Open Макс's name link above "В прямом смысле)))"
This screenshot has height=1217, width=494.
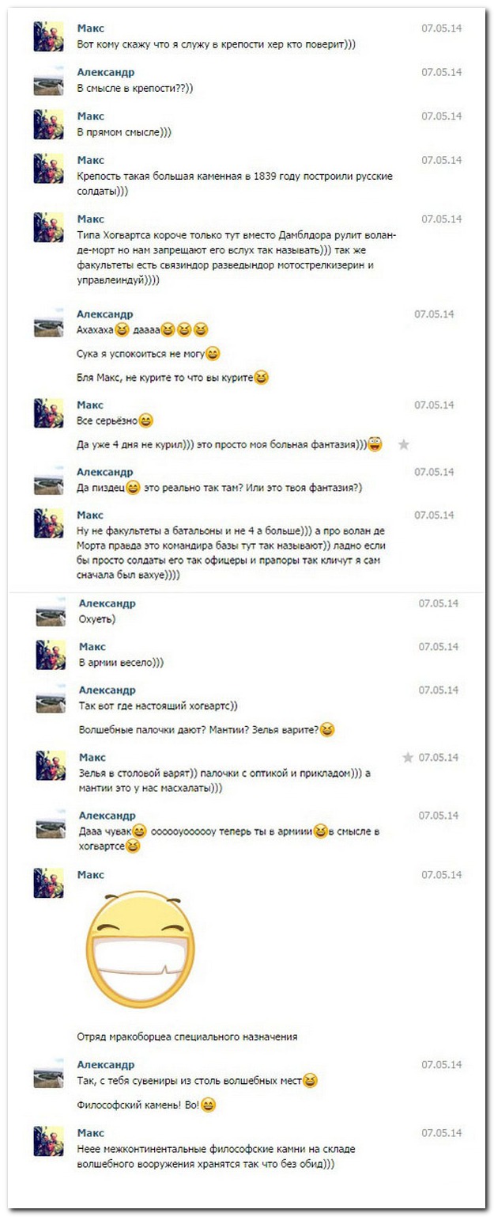(x=91, y=116)
